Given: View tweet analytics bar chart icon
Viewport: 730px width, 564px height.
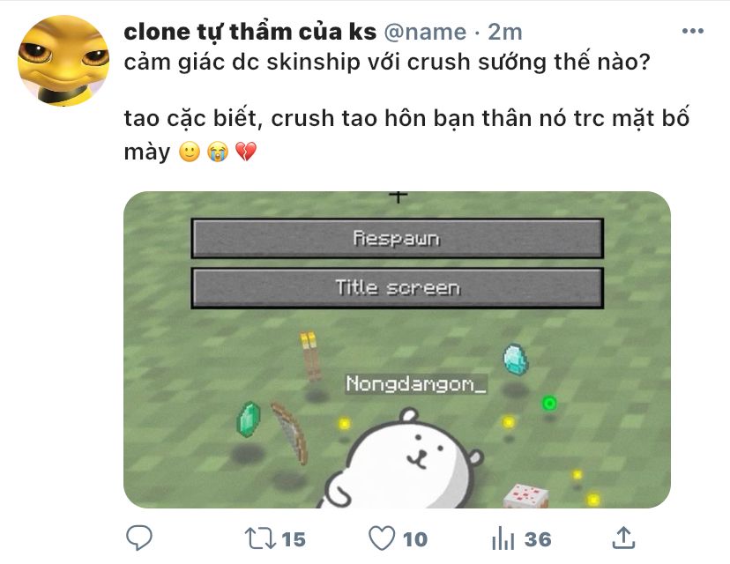Looking at the screenshot, I should (x=503, y=538).
